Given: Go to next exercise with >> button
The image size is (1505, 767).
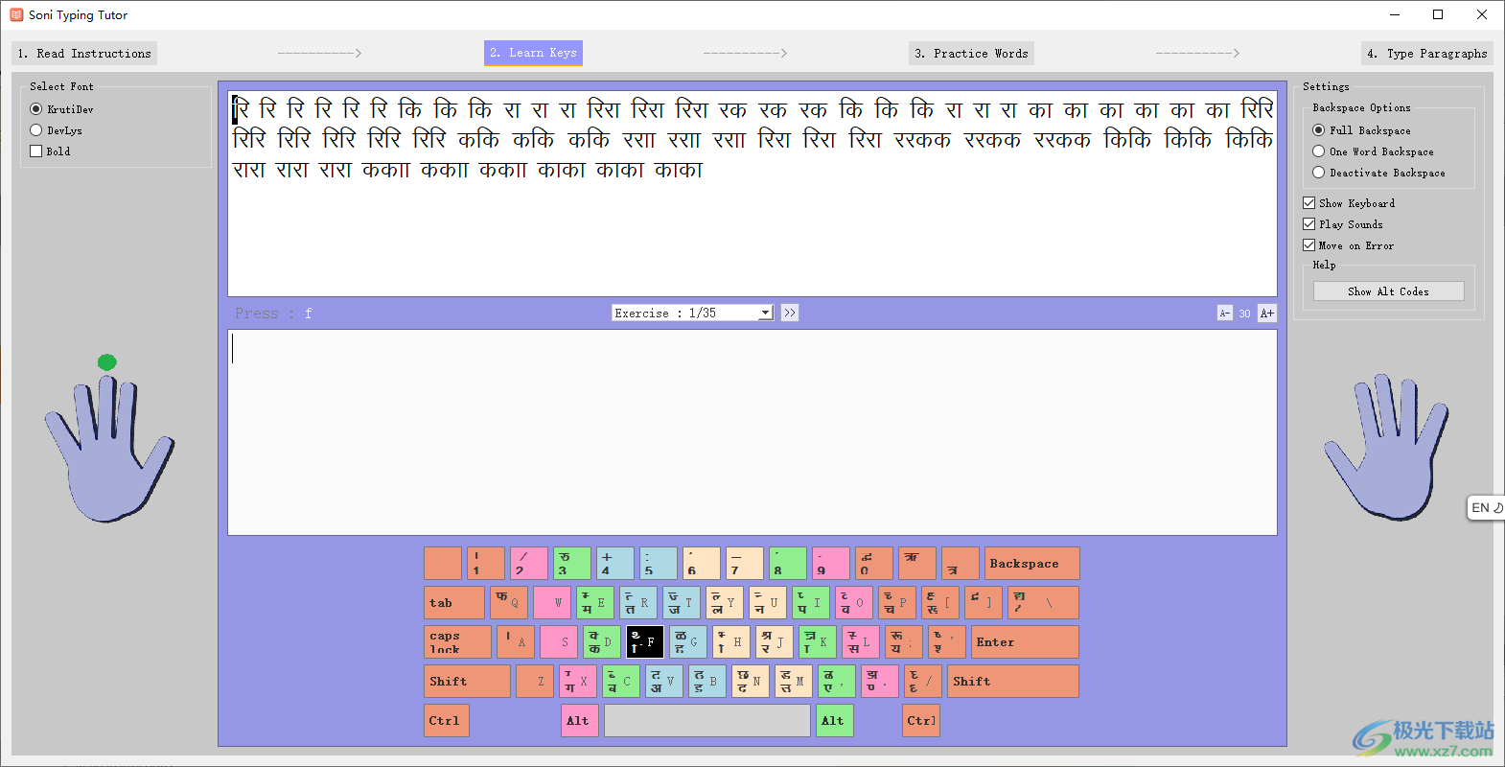Looking at the screenshot, I should click(x=790, y=313).
